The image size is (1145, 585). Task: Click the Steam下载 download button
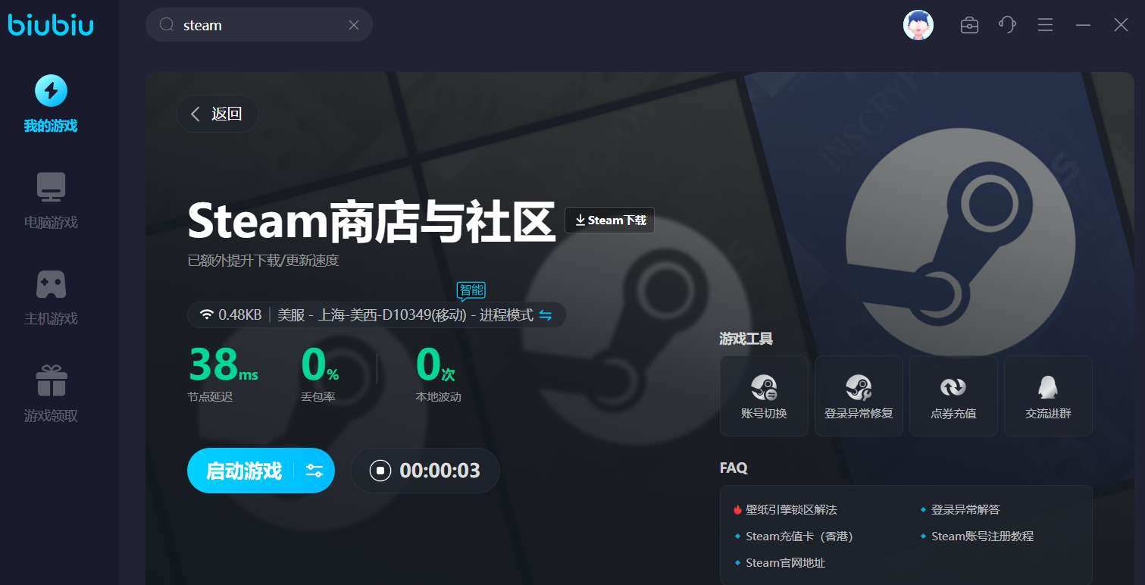coord(609,221)
